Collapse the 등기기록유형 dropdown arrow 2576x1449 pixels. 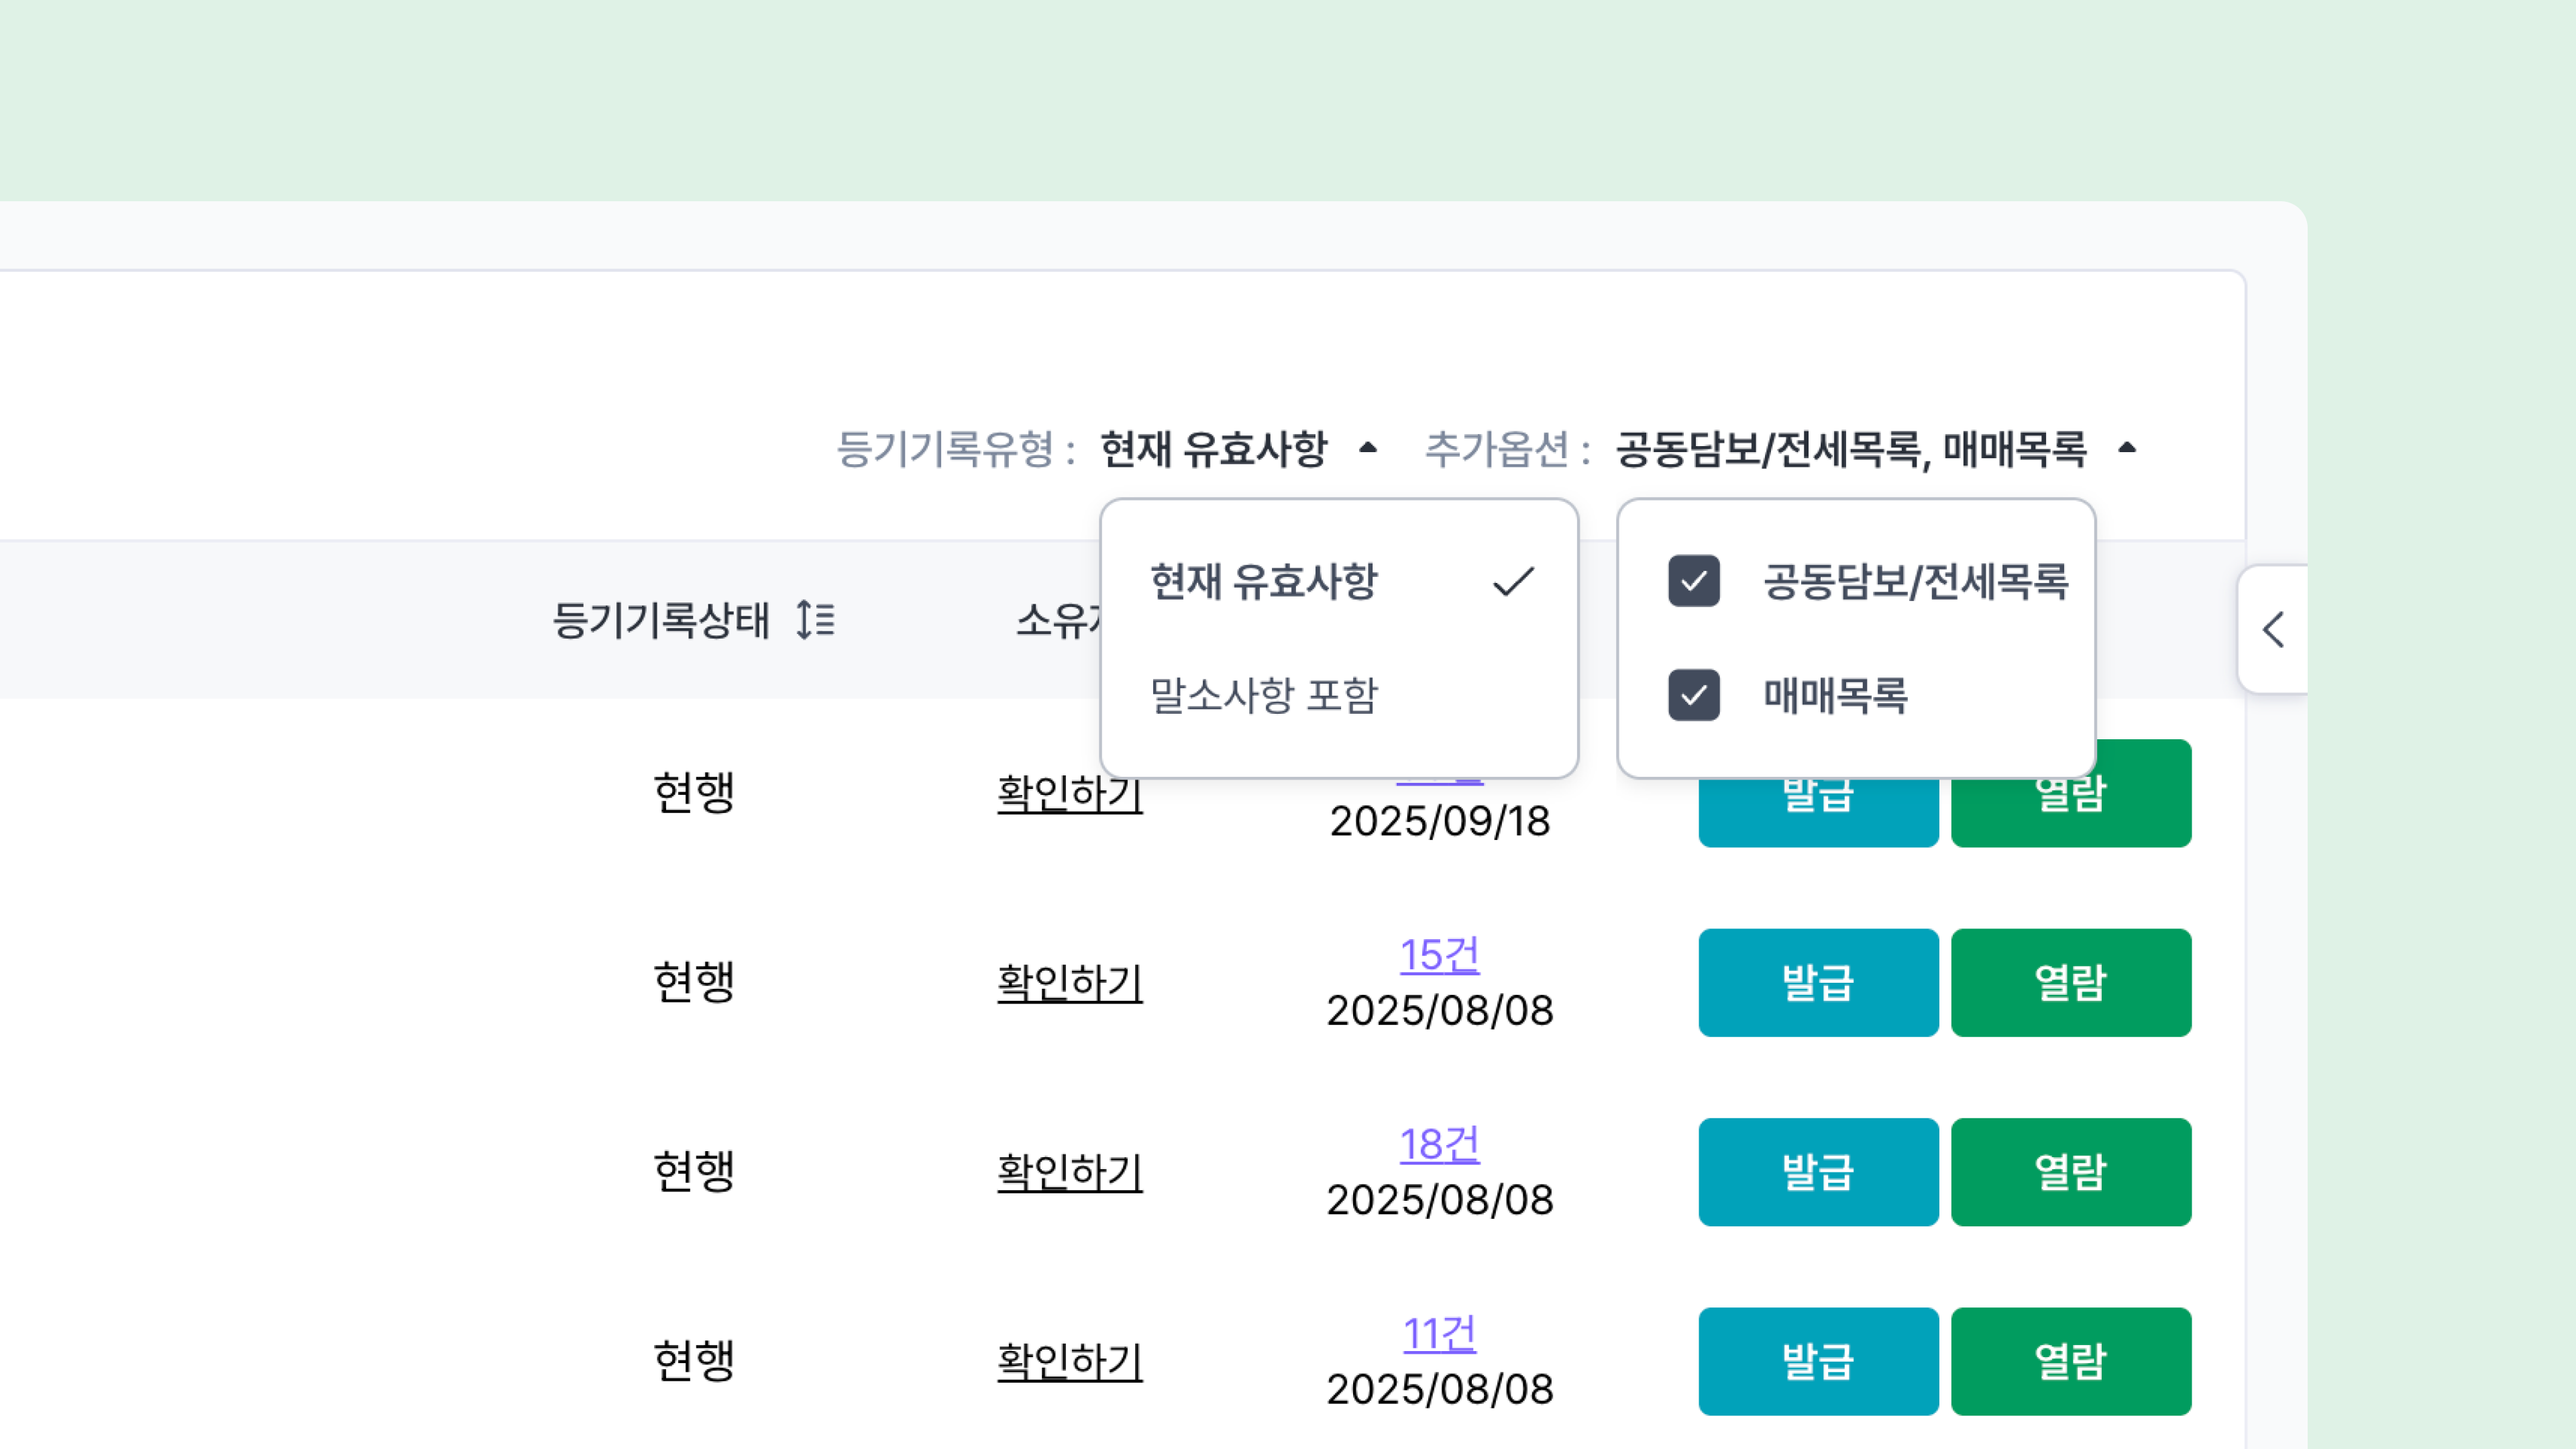point(1368,448)
